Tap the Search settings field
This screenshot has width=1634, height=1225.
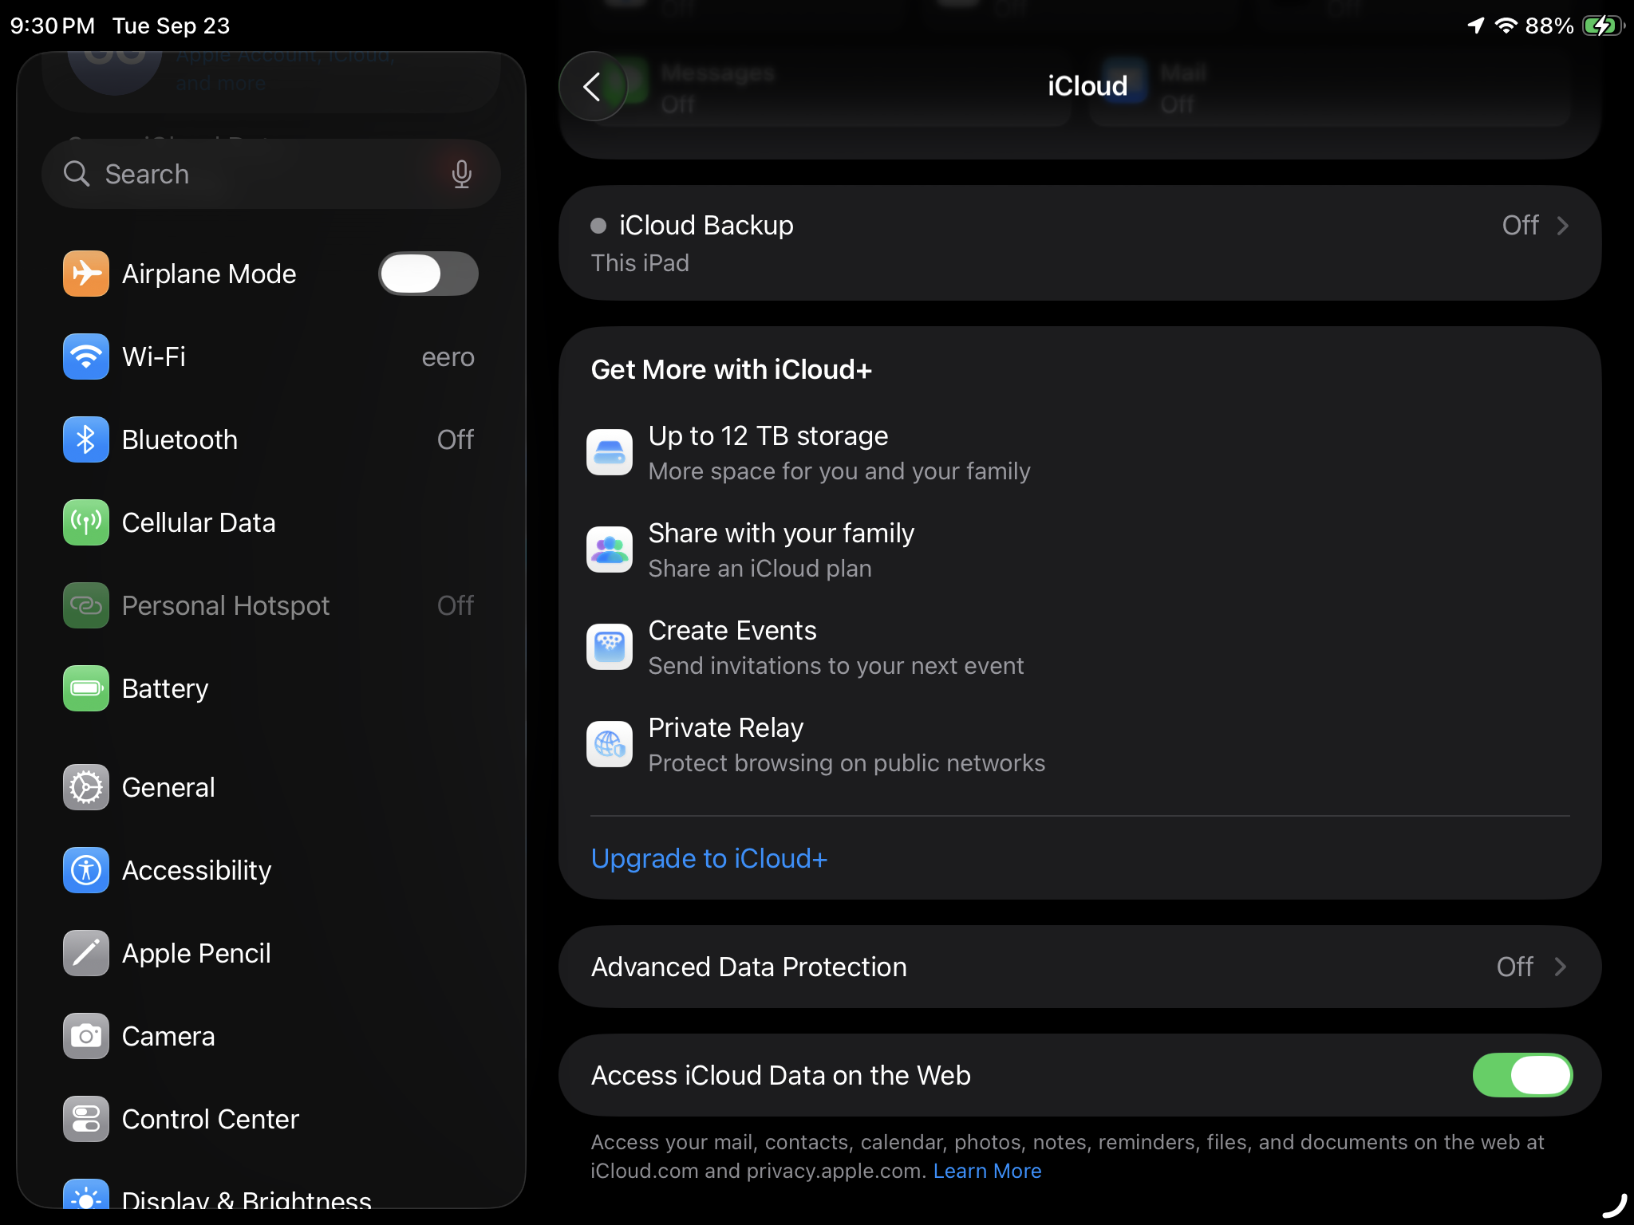[255, 174]
